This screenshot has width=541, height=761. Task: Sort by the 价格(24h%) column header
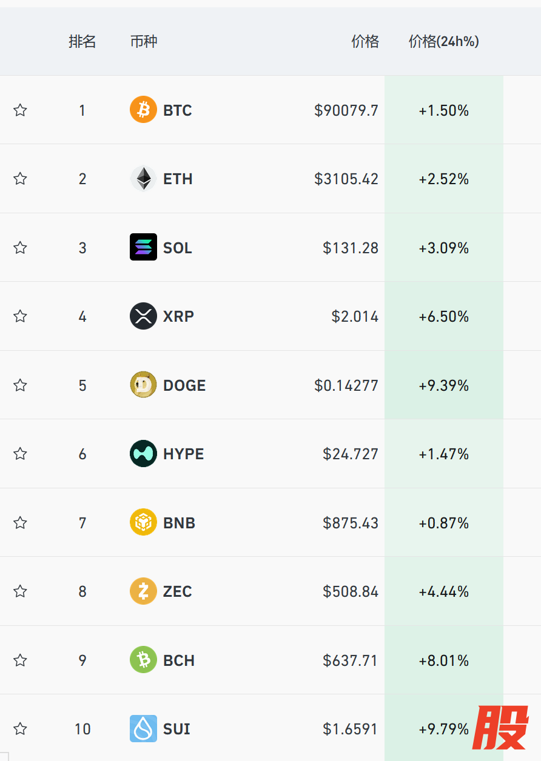coord(444,42)
